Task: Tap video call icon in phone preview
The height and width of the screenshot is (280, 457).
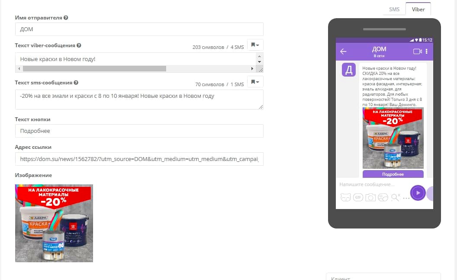Action: click(x=417, y=51)
